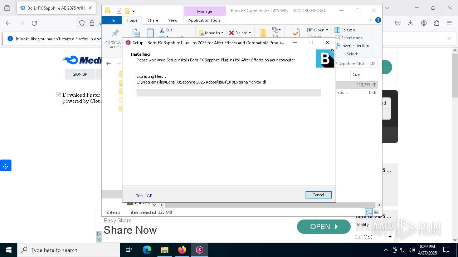Select the 330,775 KB file row
Viewport: 458px width, 257px height.
coord(357,85)
